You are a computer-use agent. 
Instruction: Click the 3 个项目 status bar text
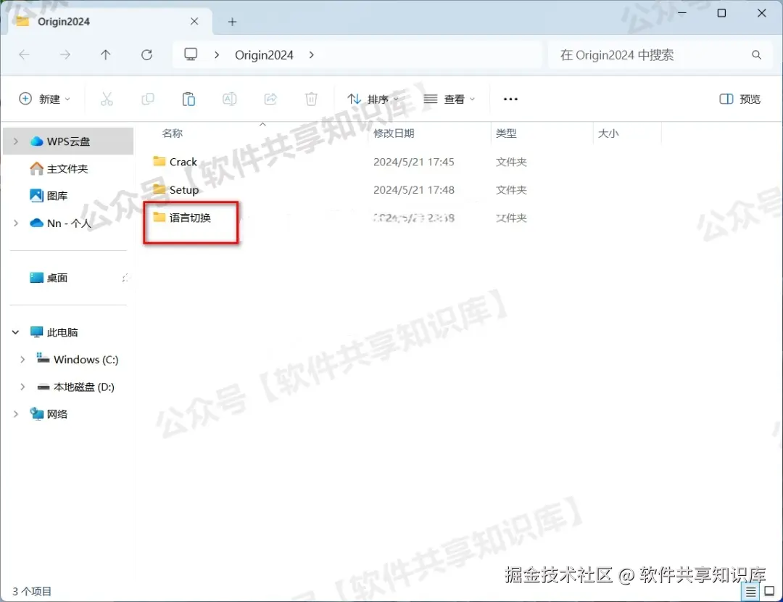[x=32, y=592]
